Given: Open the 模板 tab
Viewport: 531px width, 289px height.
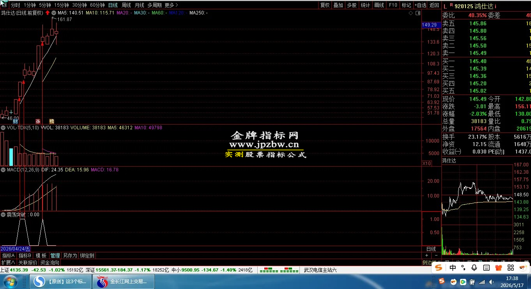Looking at the screenshot, I should (41, 256).
